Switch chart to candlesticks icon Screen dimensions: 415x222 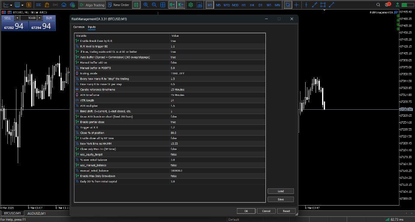136,5
